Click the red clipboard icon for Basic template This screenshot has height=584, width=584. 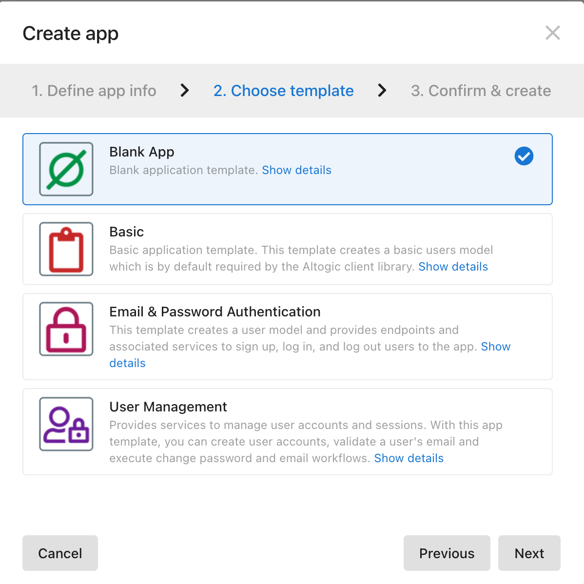click(66, 249)
